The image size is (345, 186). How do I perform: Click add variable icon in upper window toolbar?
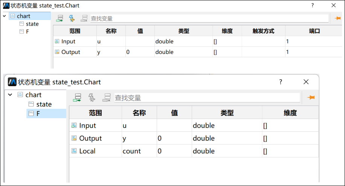(x=60, y=18)
